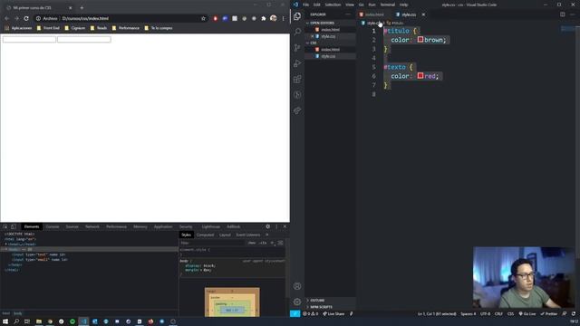The width and height of the screenshot is (580, 326).
Task: Open the Manage gear in VS Code activity bar
Action: pos(297,302)
